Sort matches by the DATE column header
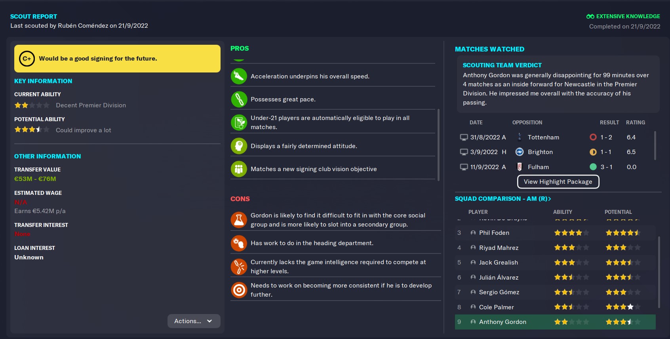 pyautogui.click(x=476, y=123)
